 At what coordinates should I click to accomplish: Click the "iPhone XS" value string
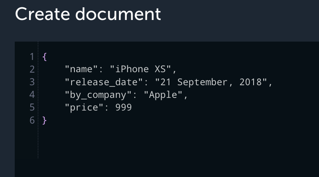coord(140,69)
